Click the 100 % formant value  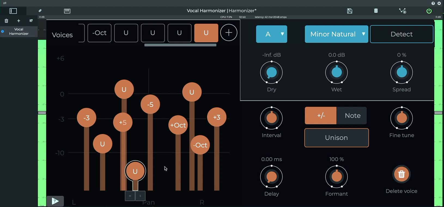[x=336, y=159]
